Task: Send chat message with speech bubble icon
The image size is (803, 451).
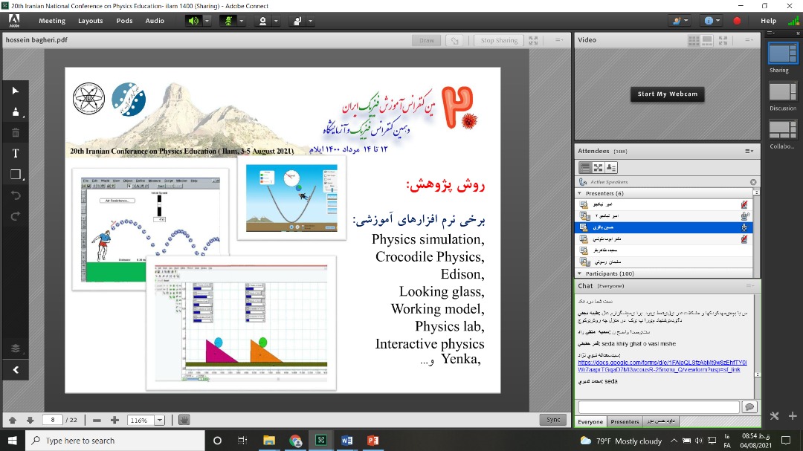Action: [x=749, y=406]
